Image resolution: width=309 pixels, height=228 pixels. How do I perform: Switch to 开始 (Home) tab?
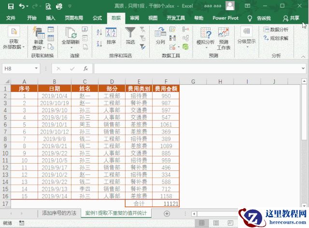[32, 18]
